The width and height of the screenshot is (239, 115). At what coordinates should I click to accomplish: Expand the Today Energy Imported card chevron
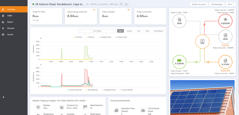[x=81, y=23]
